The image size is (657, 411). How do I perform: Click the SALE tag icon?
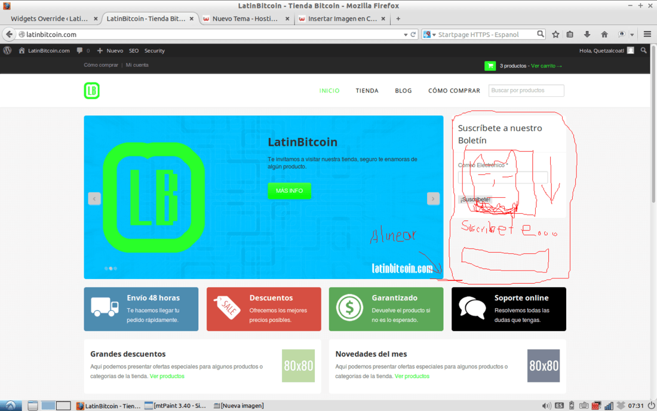pos(227,307)
